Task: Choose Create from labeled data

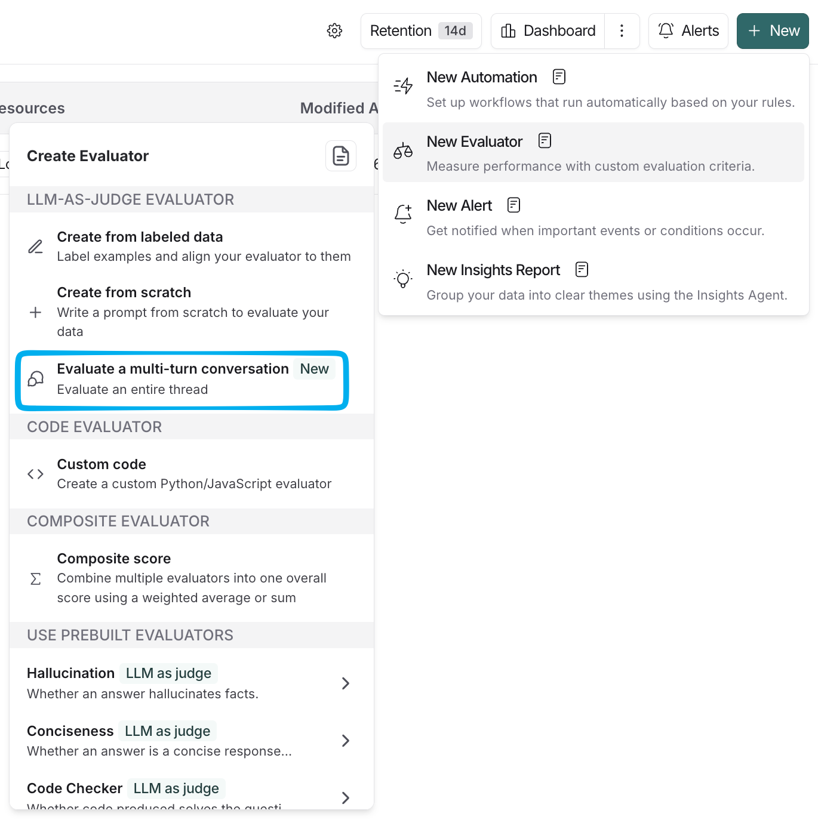Action: [192, 246]
